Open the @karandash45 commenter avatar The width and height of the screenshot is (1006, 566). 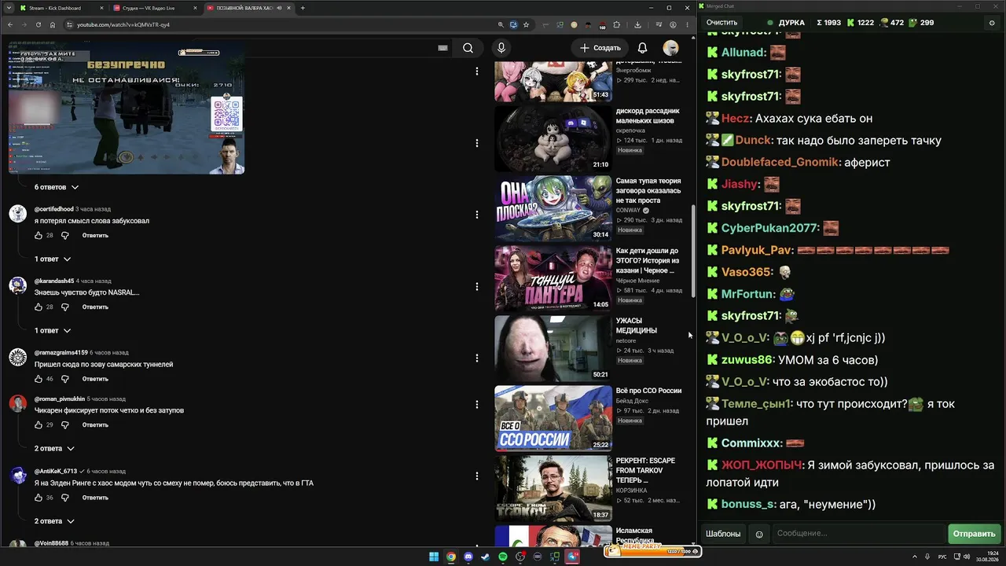coord(17,285)
